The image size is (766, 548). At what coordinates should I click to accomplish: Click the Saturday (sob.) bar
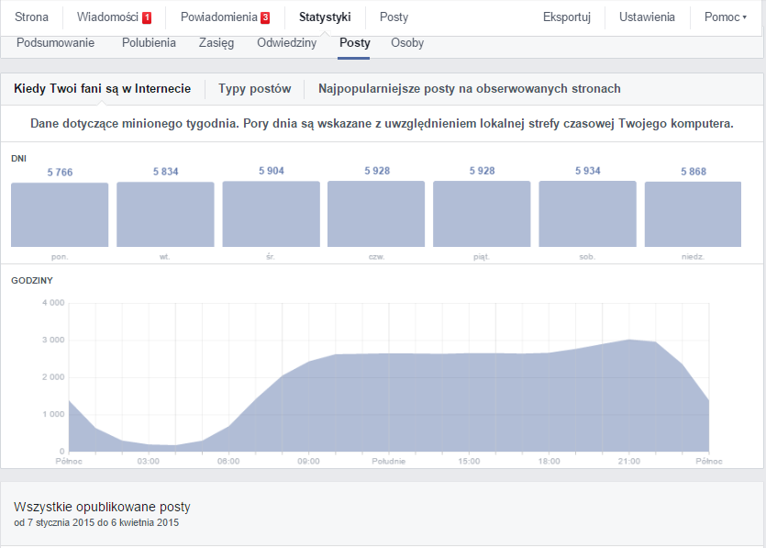click(x=588, y=214)
